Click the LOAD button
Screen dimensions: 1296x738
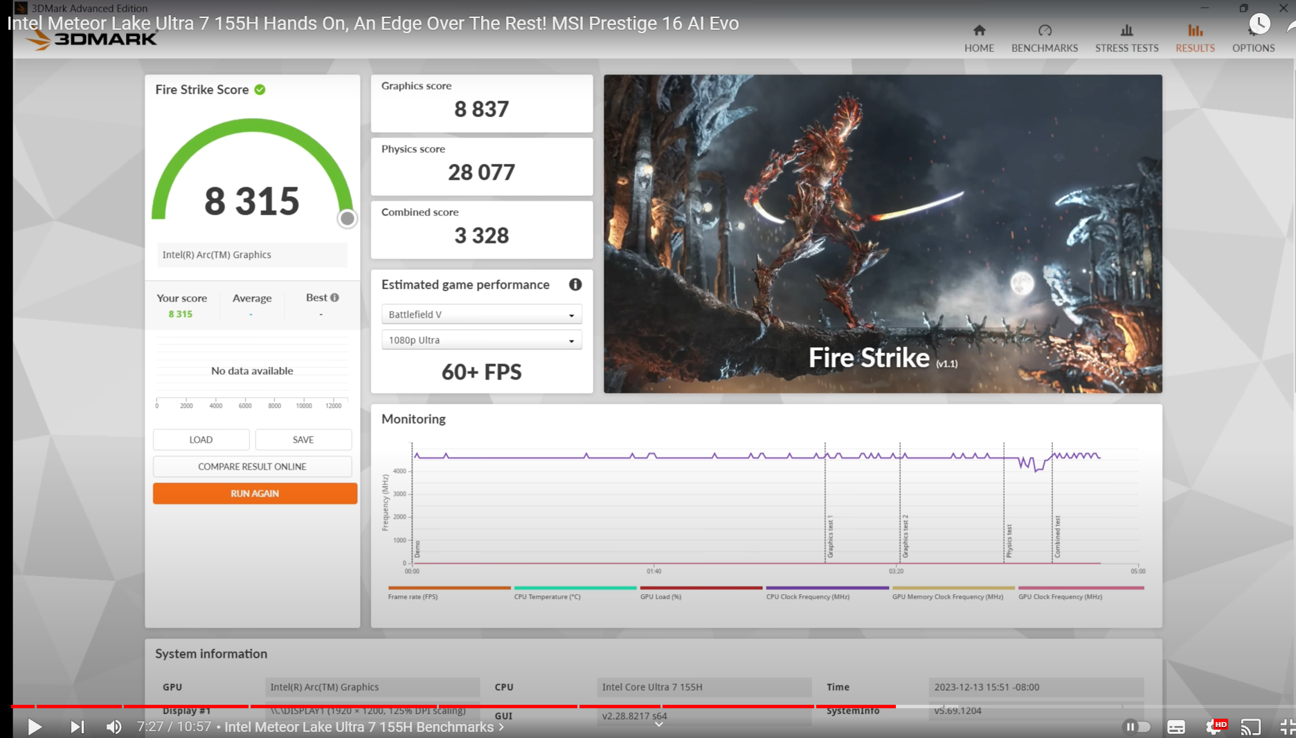pyautogui.click(x=201, y=440)
